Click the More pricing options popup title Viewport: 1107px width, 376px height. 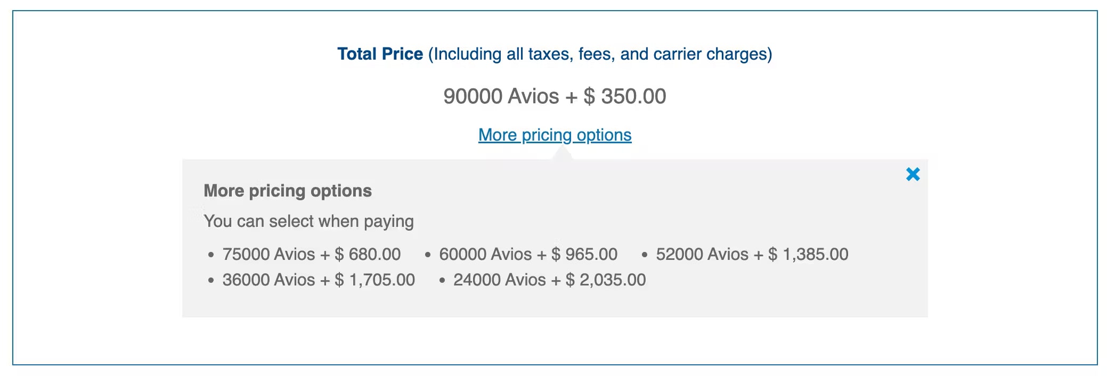288,191
